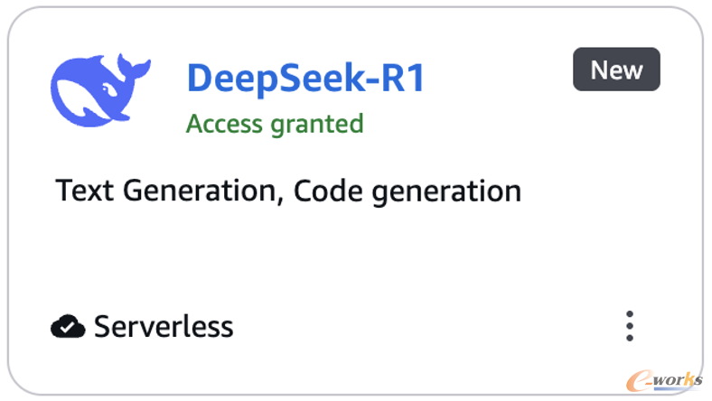Image resolution: width=712 pixels, height=401 pixels.
Task: Click the green Access granted label
Action: (275, 124)
